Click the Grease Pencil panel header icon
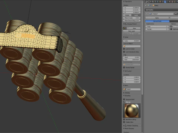 tap(126, 24)
